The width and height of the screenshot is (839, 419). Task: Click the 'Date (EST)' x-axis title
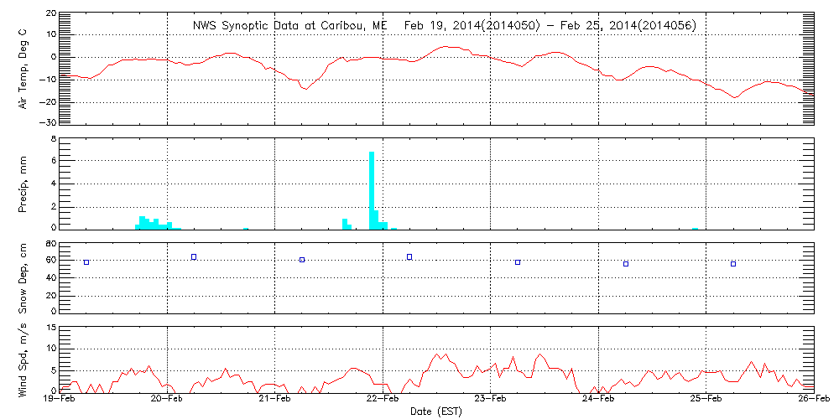[436, 411]
